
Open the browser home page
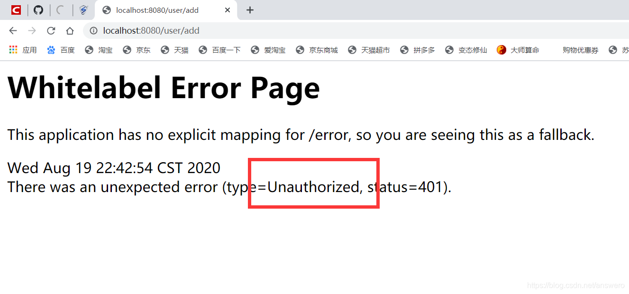[x=70, y=31]
